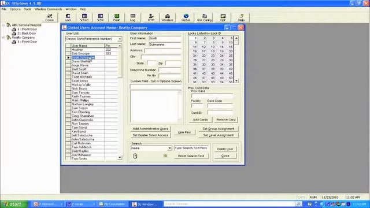Open the GW Config toolbar icon
The height and width of the screenshot is (208, 370).
(x=204, y=17)
